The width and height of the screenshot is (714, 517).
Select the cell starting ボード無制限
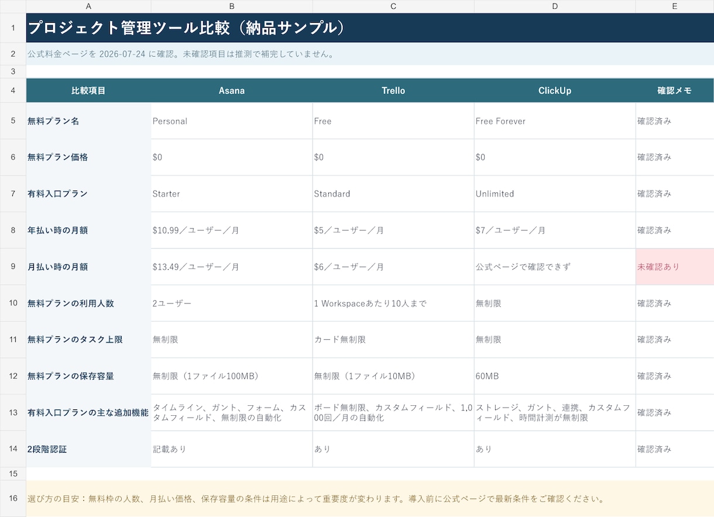coord(393,412)
